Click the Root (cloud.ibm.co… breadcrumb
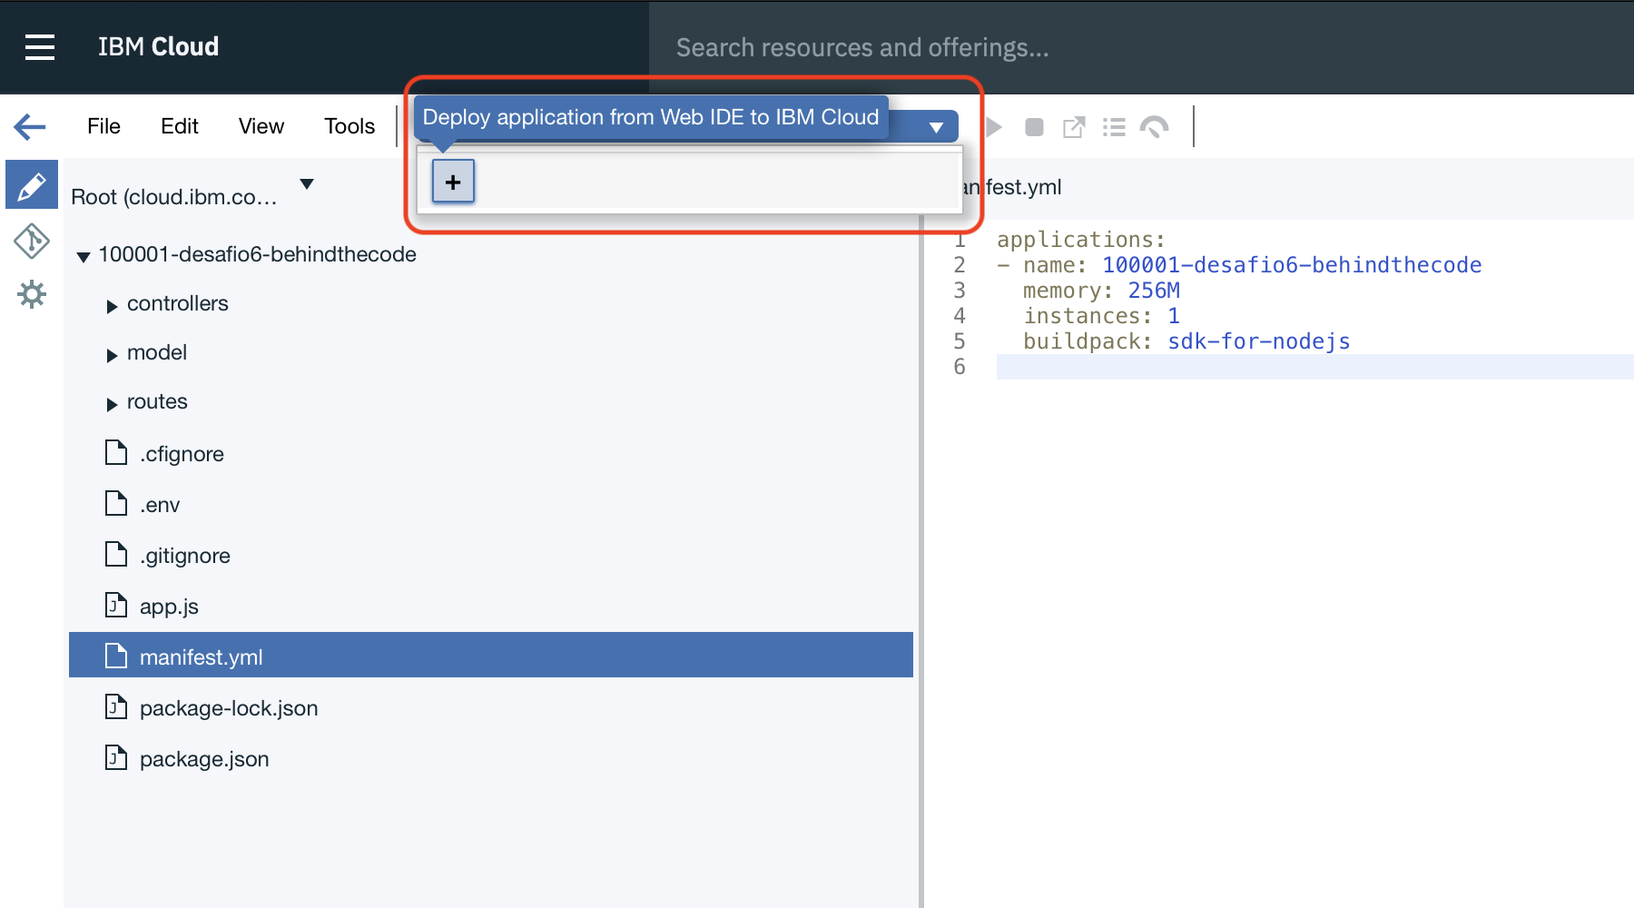The height and width of the screenshot is (908, 1634). (x=174, y=197)
